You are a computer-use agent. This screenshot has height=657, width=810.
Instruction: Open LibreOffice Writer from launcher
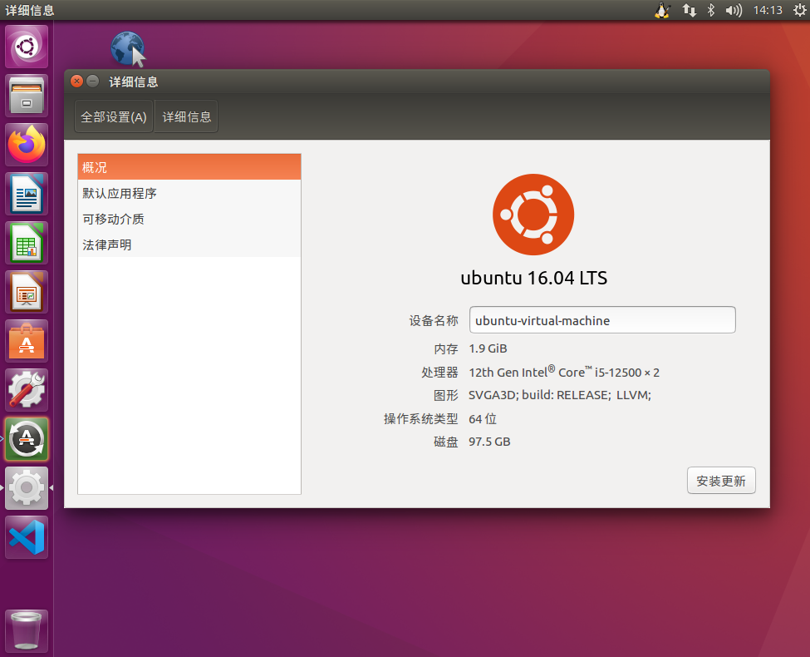pyautogui.click(x=27, y=194)
